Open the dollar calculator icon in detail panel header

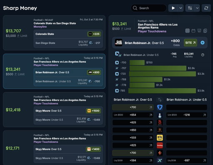coord(205,31)
